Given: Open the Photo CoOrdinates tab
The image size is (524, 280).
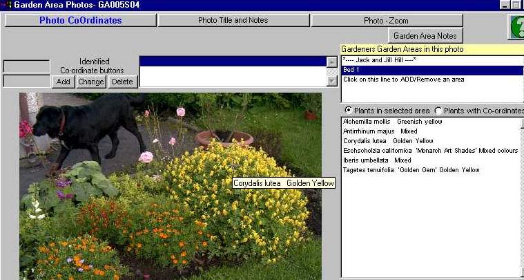Looking at the screenshot, I should pos(81,20).
